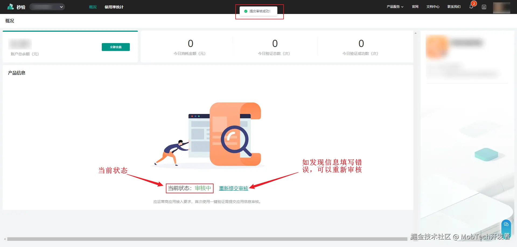Open 文档中心 in the top bar
Viewport: 517px width, 247px height.
(x=433, y=7)
